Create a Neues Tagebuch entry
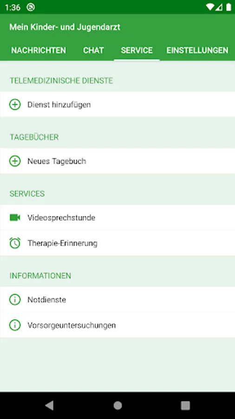This screenshot has height=419, width=235. click(x=117, y=161)
